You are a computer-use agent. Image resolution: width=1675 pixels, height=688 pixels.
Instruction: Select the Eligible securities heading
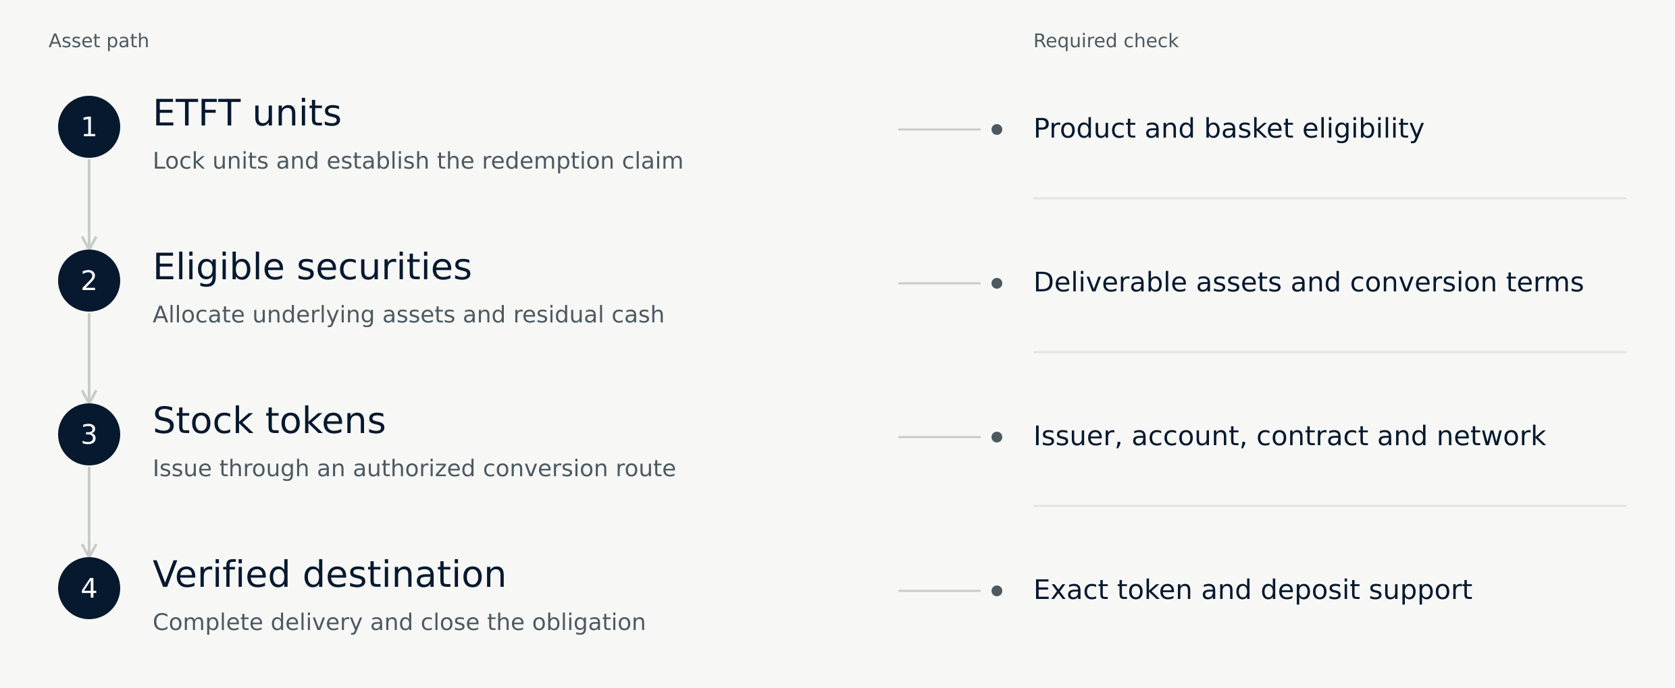tap(312, 267)
